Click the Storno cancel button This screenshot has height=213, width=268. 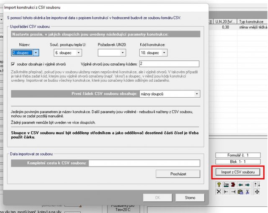click(x=190, y=197)
